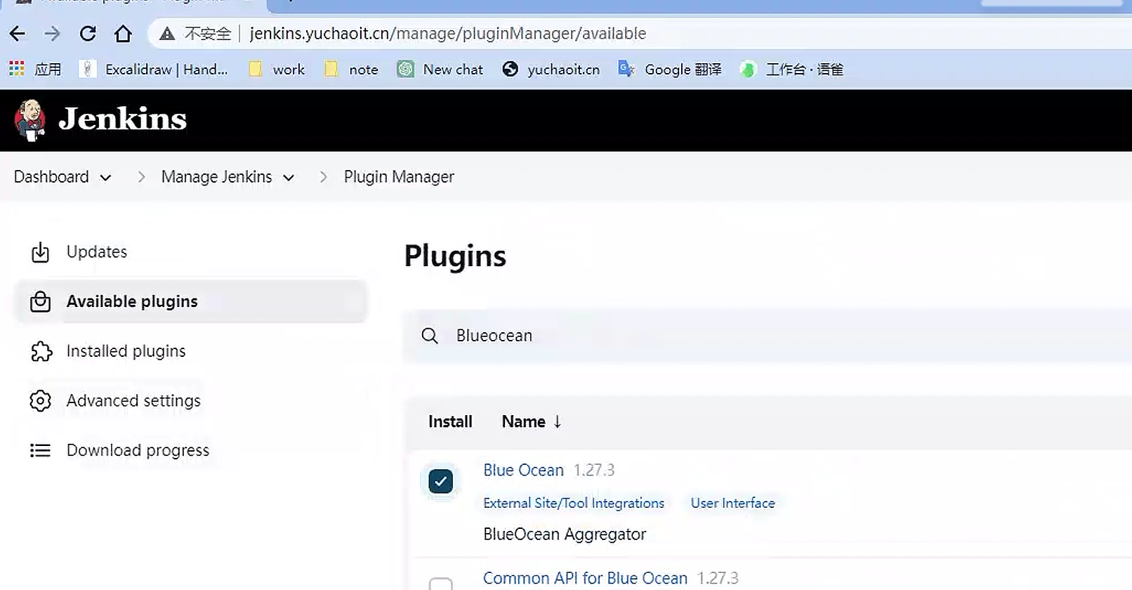Viewport: 1132px width, 590px height.
Task: Click the Installed plugins puzzle icon
Action: pos(41,351)
